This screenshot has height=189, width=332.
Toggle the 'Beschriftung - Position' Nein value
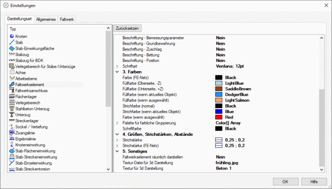click(220, 61)
